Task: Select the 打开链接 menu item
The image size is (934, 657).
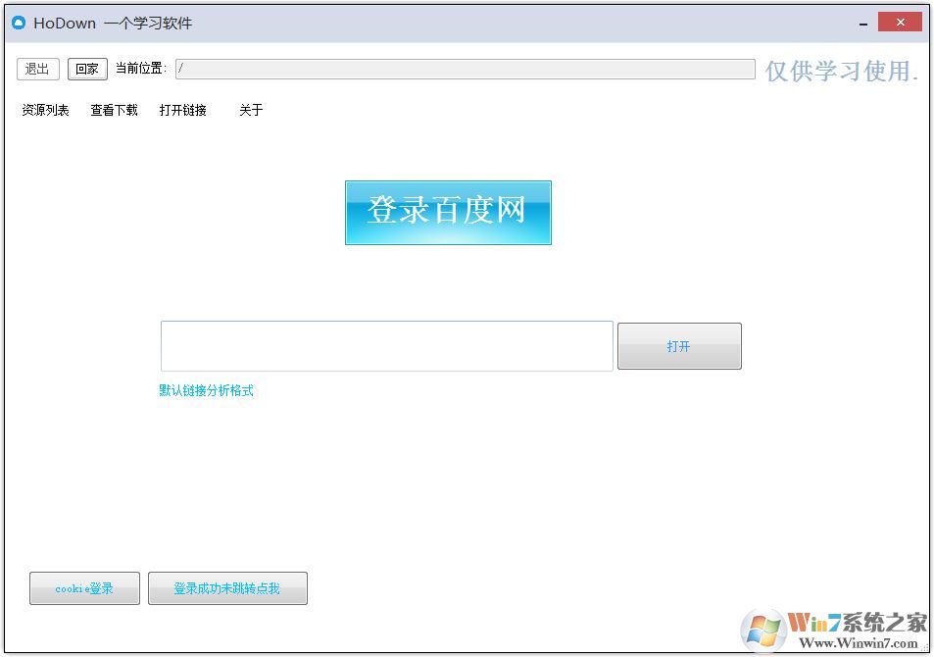Action: click(183, 110)
